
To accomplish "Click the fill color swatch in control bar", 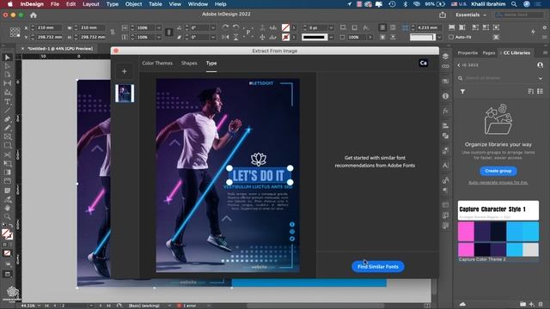I will click(x=286, y=27).
